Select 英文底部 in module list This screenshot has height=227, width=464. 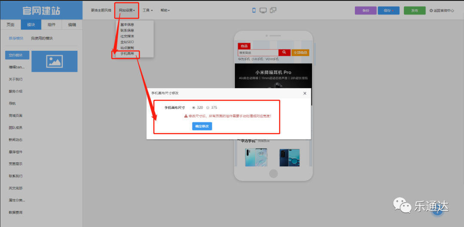click(x=15, y=188)
